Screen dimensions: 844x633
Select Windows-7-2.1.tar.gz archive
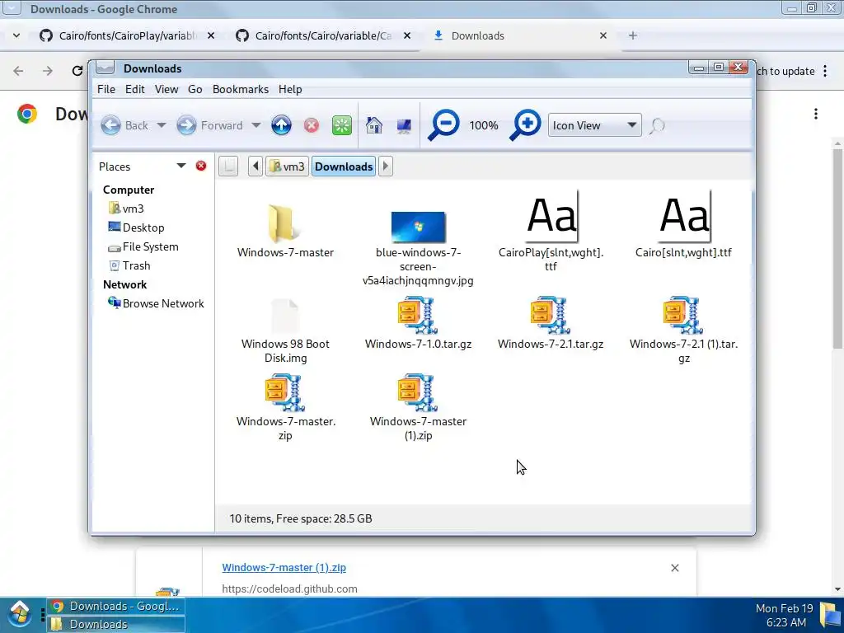pos(551,323)
